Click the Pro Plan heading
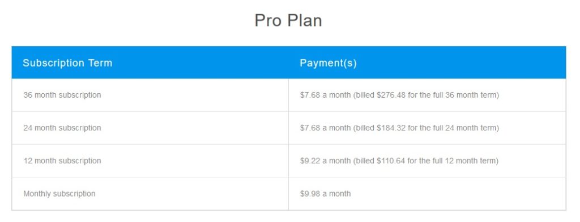 pyautogui.click(x=288, y=20)
